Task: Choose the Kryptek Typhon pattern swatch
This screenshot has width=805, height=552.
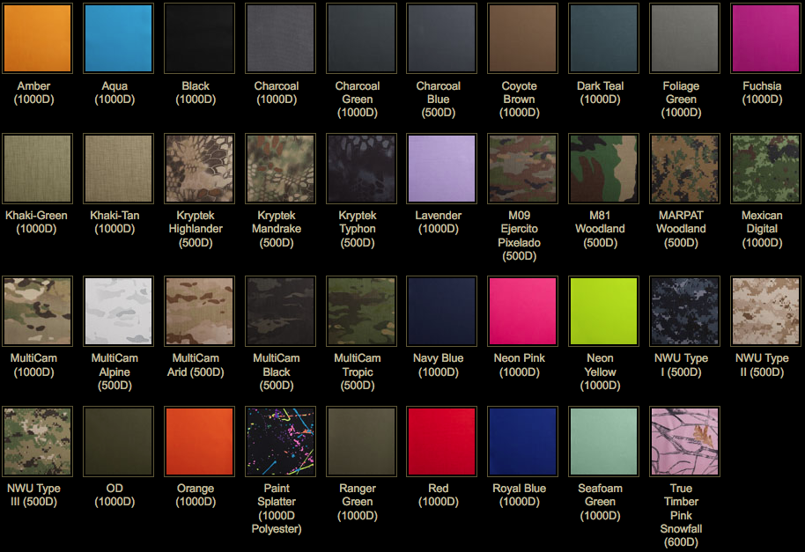Action: coord(361,169)
